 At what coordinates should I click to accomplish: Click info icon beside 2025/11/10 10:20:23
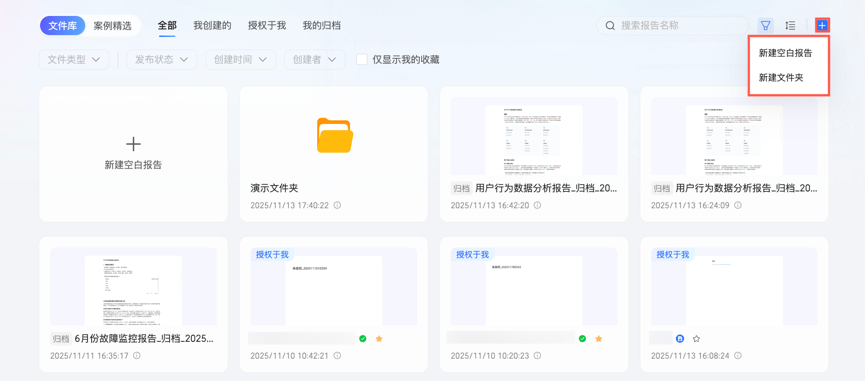(x=537, y=355)
